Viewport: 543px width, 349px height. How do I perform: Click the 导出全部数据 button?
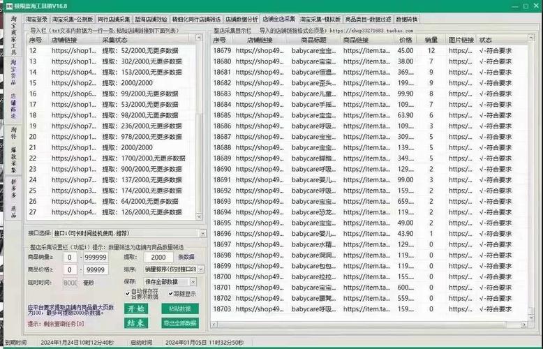(x=179, y=323)
